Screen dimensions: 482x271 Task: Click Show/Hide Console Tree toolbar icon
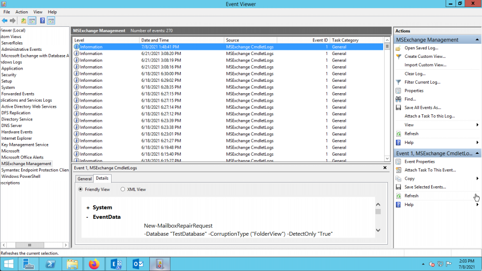32,21
